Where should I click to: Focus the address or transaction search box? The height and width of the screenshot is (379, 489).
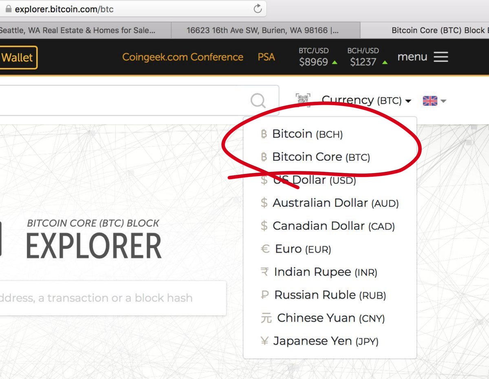tap(113, 298)
